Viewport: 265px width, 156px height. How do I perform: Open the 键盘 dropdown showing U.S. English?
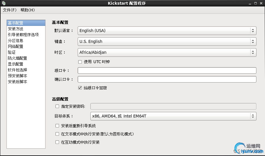tap(167, 41)
